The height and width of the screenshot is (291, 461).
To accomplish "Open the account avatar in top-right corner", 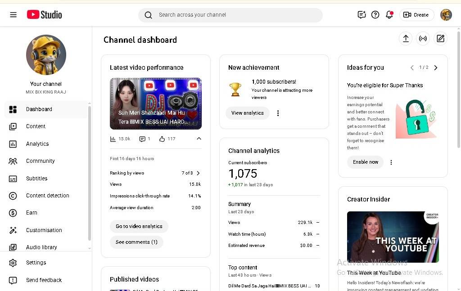I will pyautogui.click(x=446, y=15).
